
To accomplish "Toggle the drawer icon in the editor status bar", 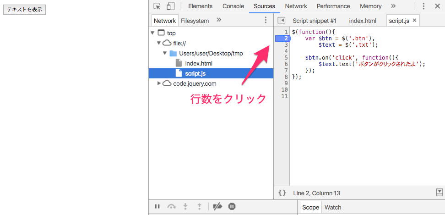I will coord(440,193).
